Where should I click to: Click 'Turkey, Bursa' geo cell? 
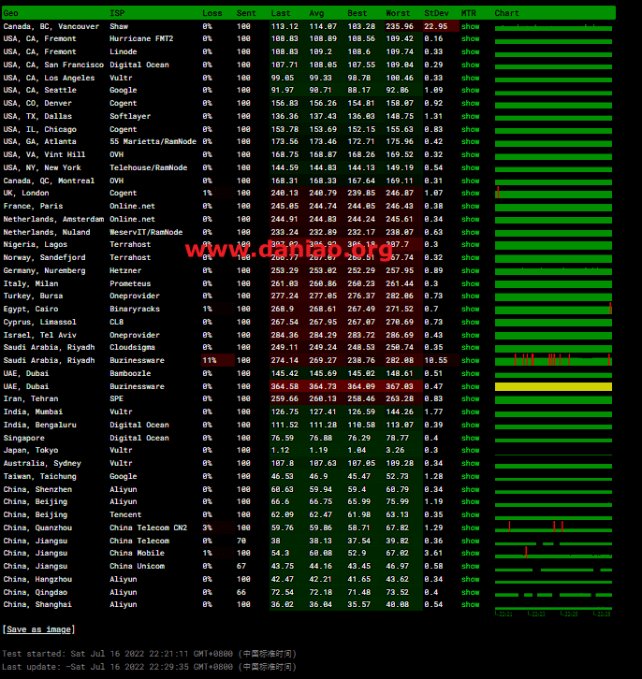click(x=33, y=296)
